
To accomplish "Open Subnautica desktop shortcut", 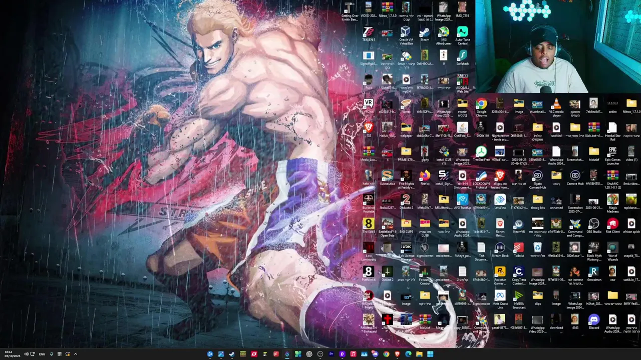I will tap(387, 178).
